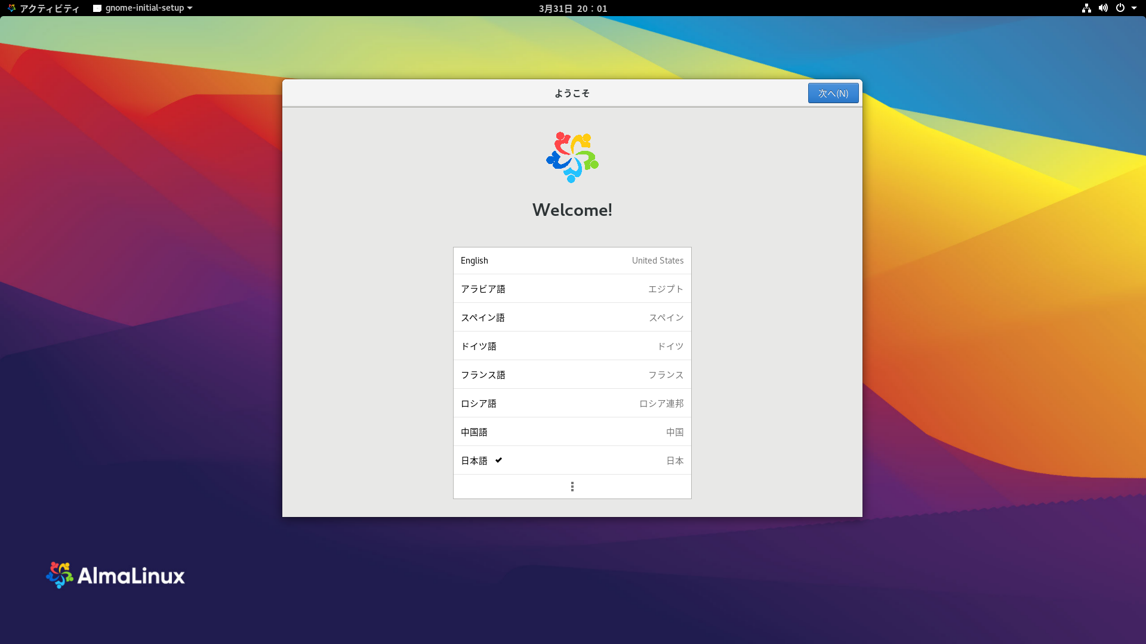Choose the フランス語 language option

click(572, 375)
